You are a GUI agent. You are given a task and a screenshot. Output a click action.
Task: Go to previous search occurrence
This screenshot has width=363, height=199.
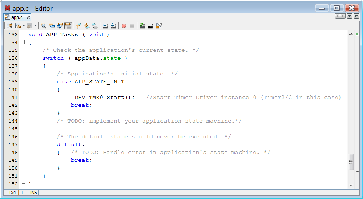point(52,26)
